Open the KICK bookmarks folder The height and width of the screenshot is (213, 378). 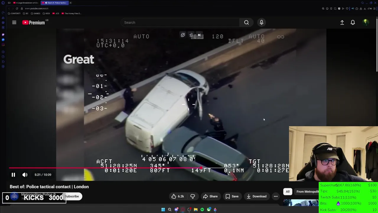pyautogui.click(x=46, y=13)
